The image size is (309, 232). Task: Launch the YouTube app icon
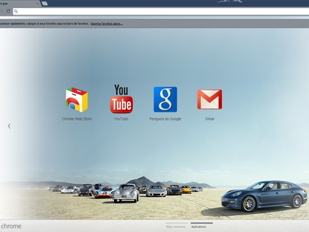122,98
